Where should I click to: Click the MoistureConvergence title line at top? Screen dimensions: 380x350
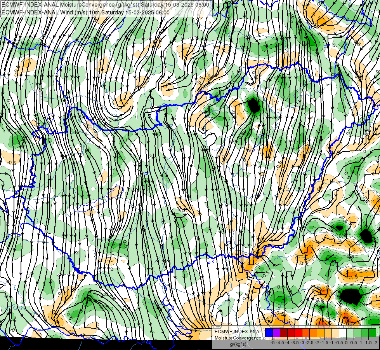point(105,4)
